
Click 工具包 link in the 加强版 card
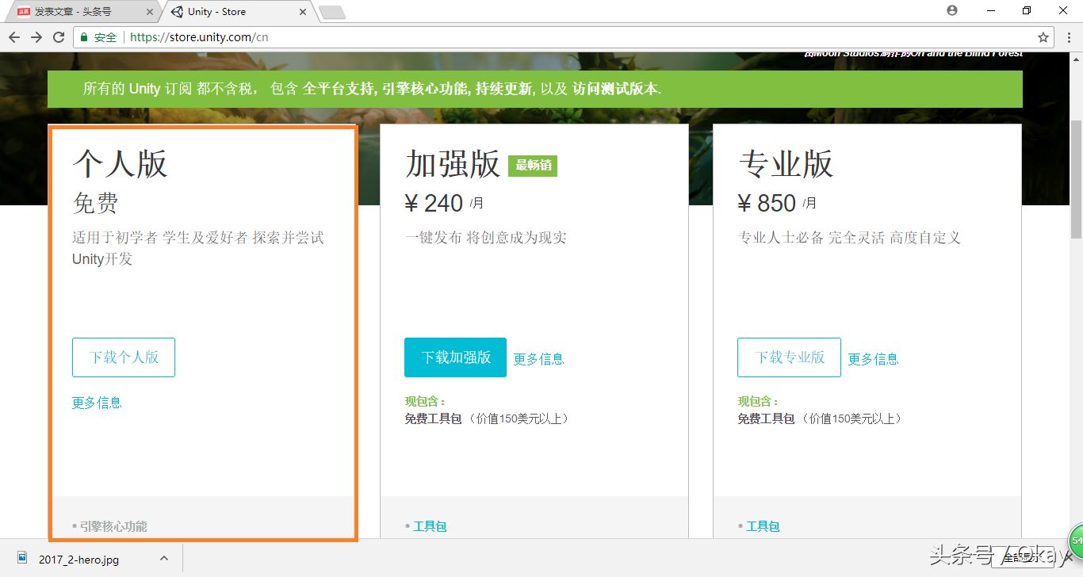coord(431,526)
